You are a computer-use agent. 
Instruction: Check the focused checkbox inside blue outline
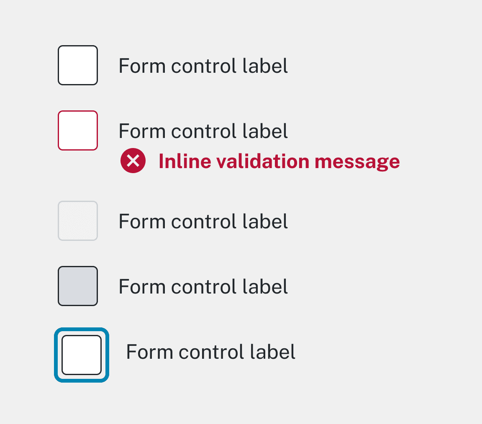point(82,355)
